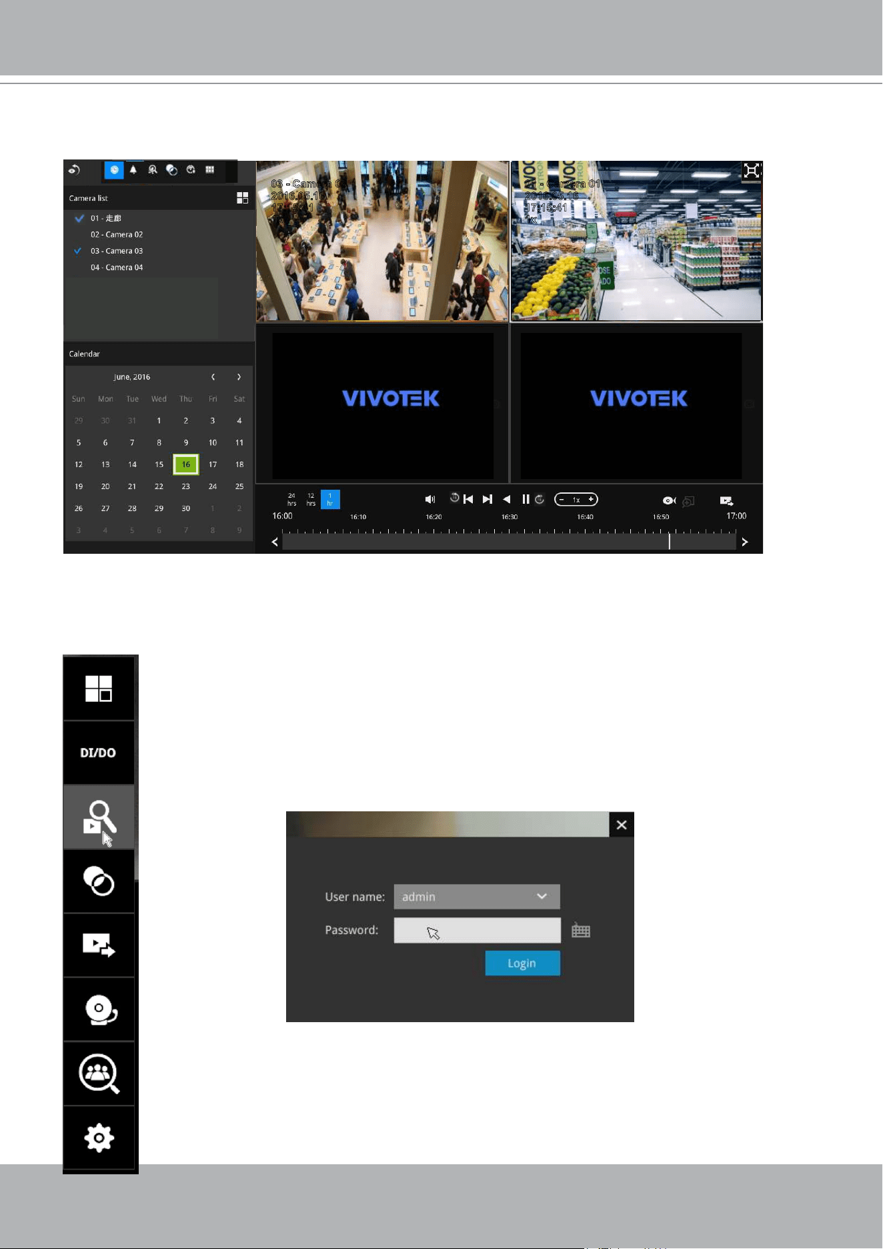Select the 12 hrs timeline range

(x=311, y=499)
